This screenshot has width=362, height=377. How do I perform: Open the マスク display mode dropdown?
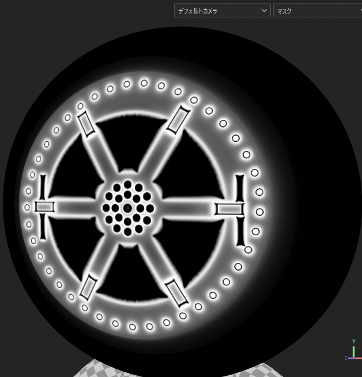click(317, 11)
